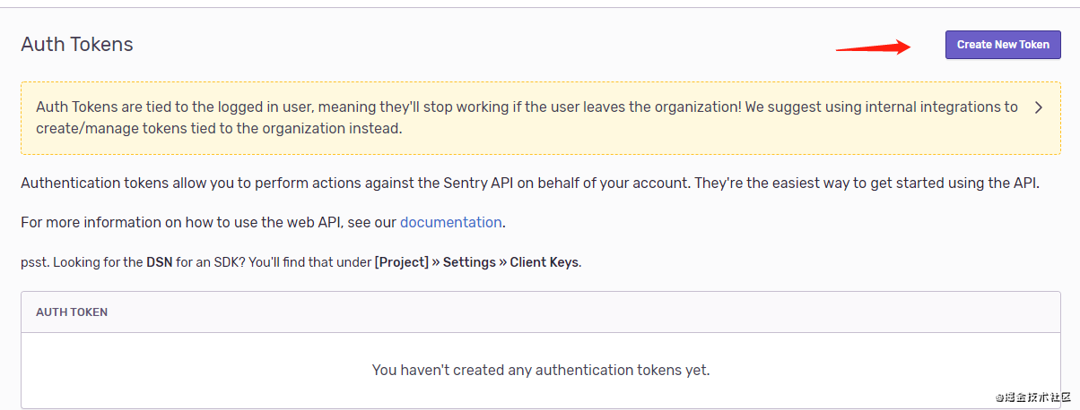The height and width of the screenshot is (410, 1080).
Task: Click the empty tokens message
Action: [540, 370]
